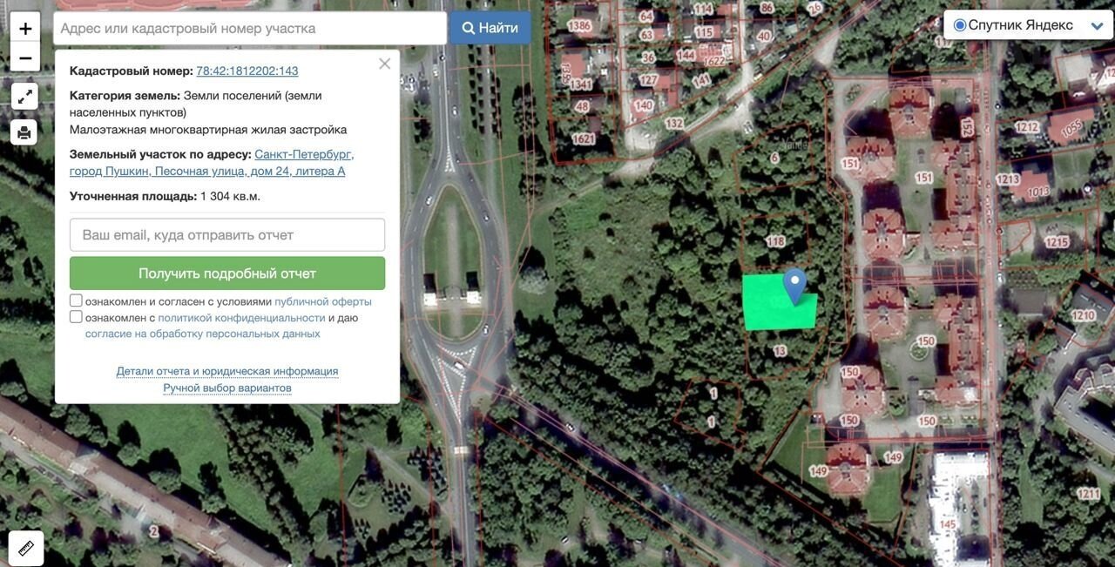Open Ручной выбор вариантов link

click(x=227, y=388)
